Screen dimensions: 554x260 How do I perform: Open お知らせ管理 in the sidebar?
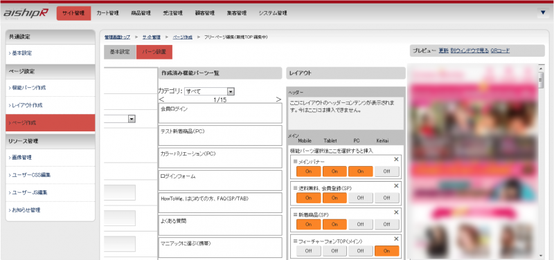(51, 210)
